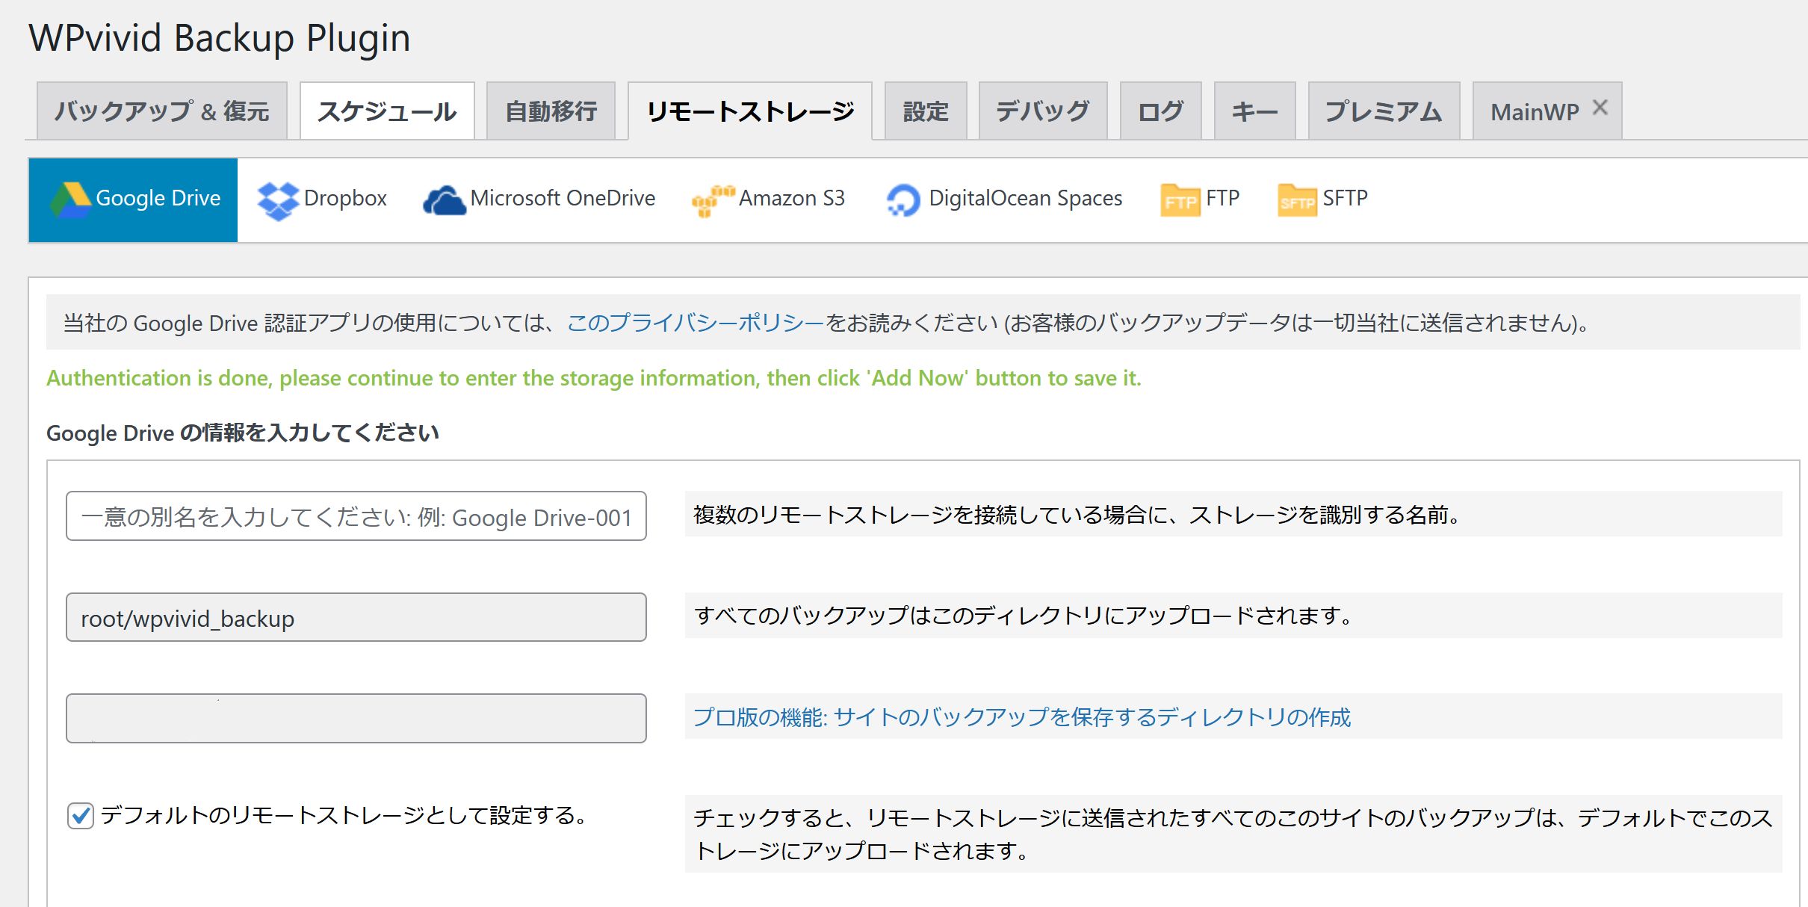The image size is (1808, 907).
Task: Choose Dropbox storage label
Action: 345,198
